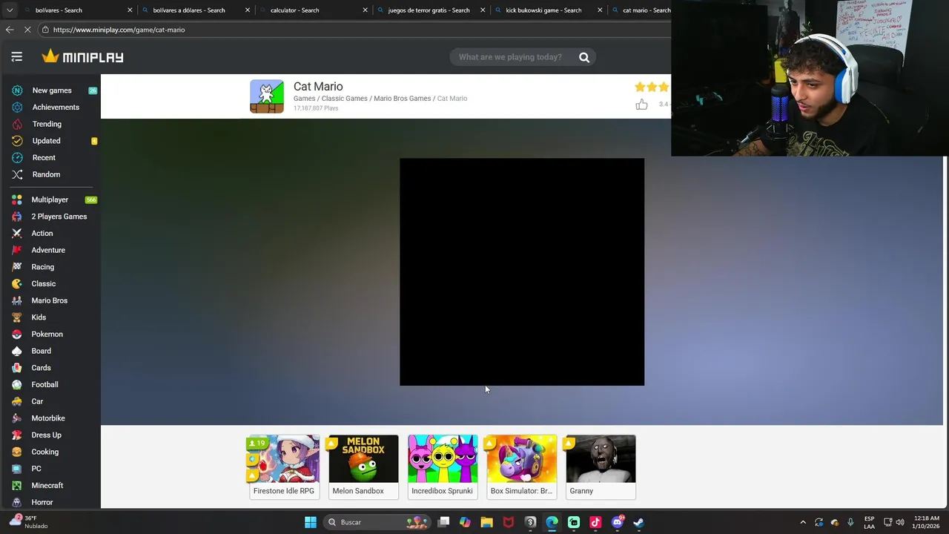The image size is (949, 534).
Task: Open Firestone Idle RPG game card
Action: [x=284, y=467]
